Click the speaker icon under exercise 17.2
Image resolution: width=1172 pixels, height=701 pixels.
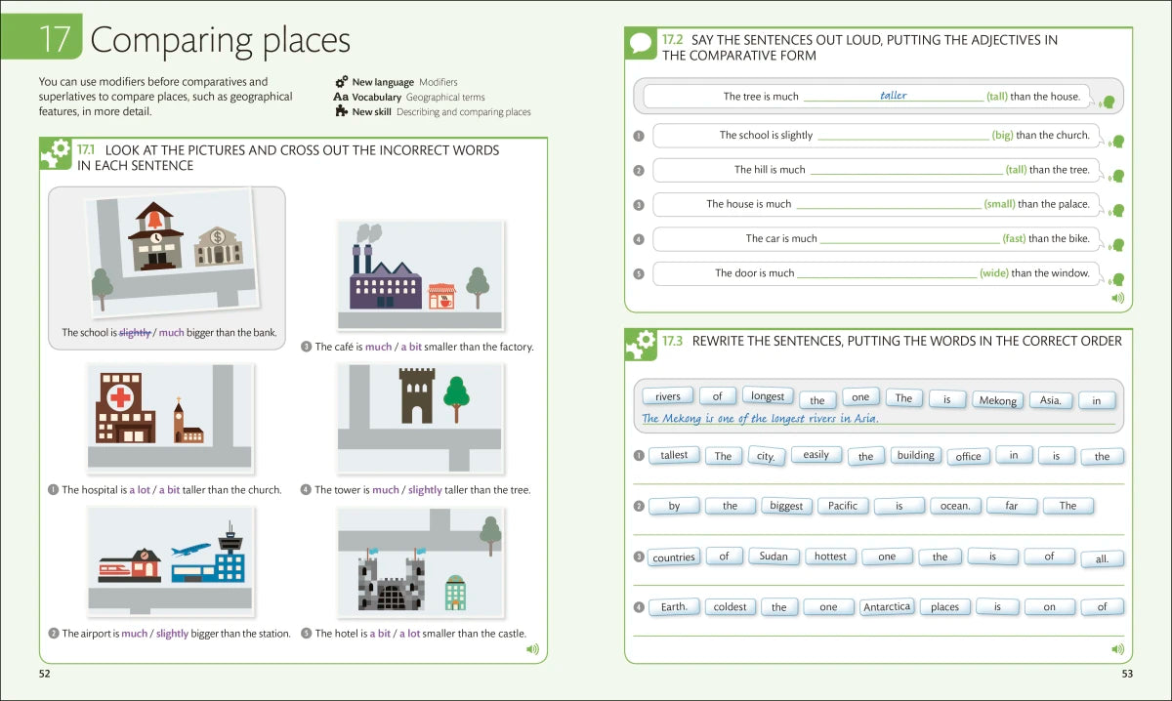coord(1117,298)
